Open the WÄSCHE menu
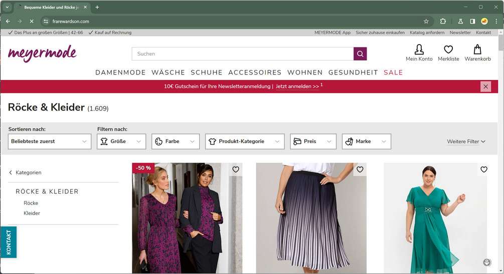The height and width of the screenshot is (274, 504). (168, 72)
